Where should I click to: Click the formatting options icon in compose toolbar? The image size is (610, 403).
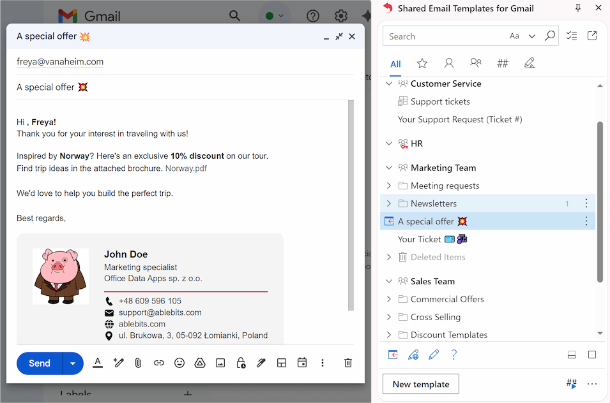[x=98, y=363]
